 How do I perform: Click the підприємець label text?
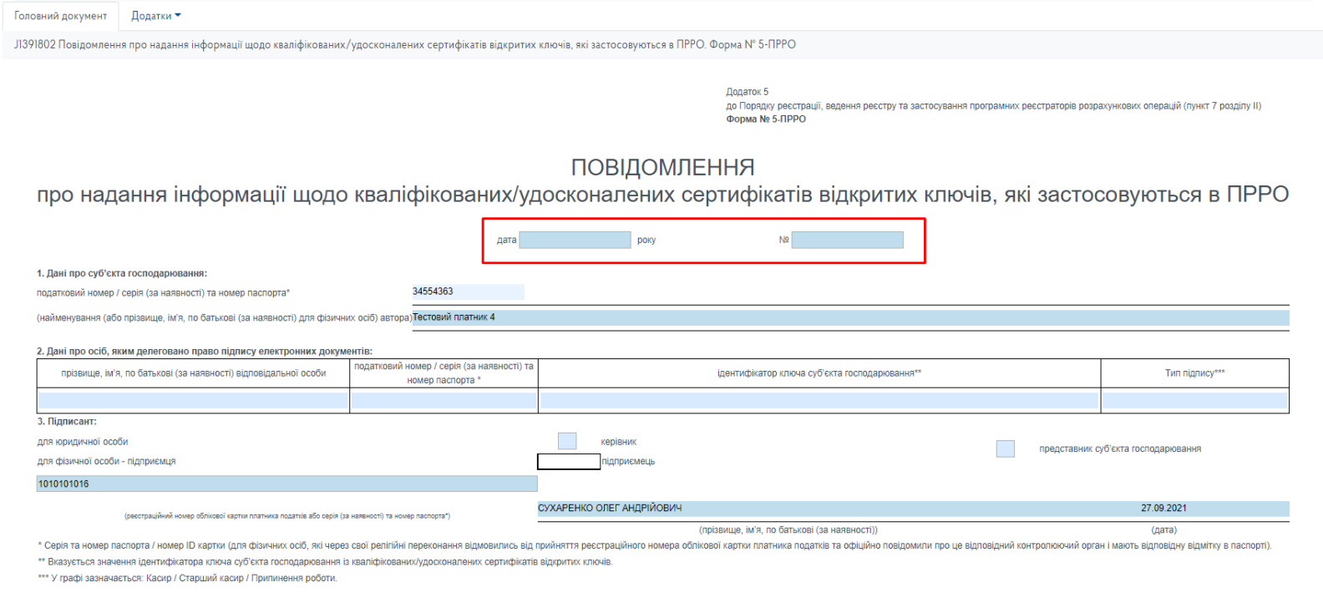(628, 462)
